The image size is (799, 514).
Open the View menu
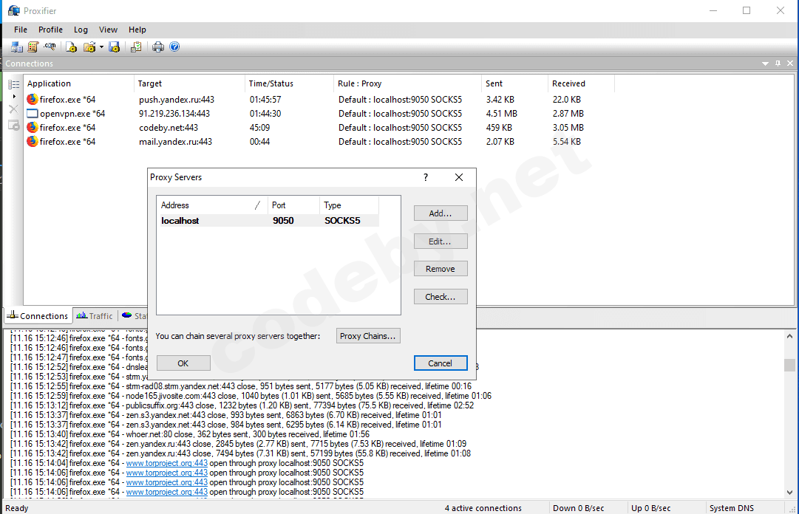tap(108, 30)
